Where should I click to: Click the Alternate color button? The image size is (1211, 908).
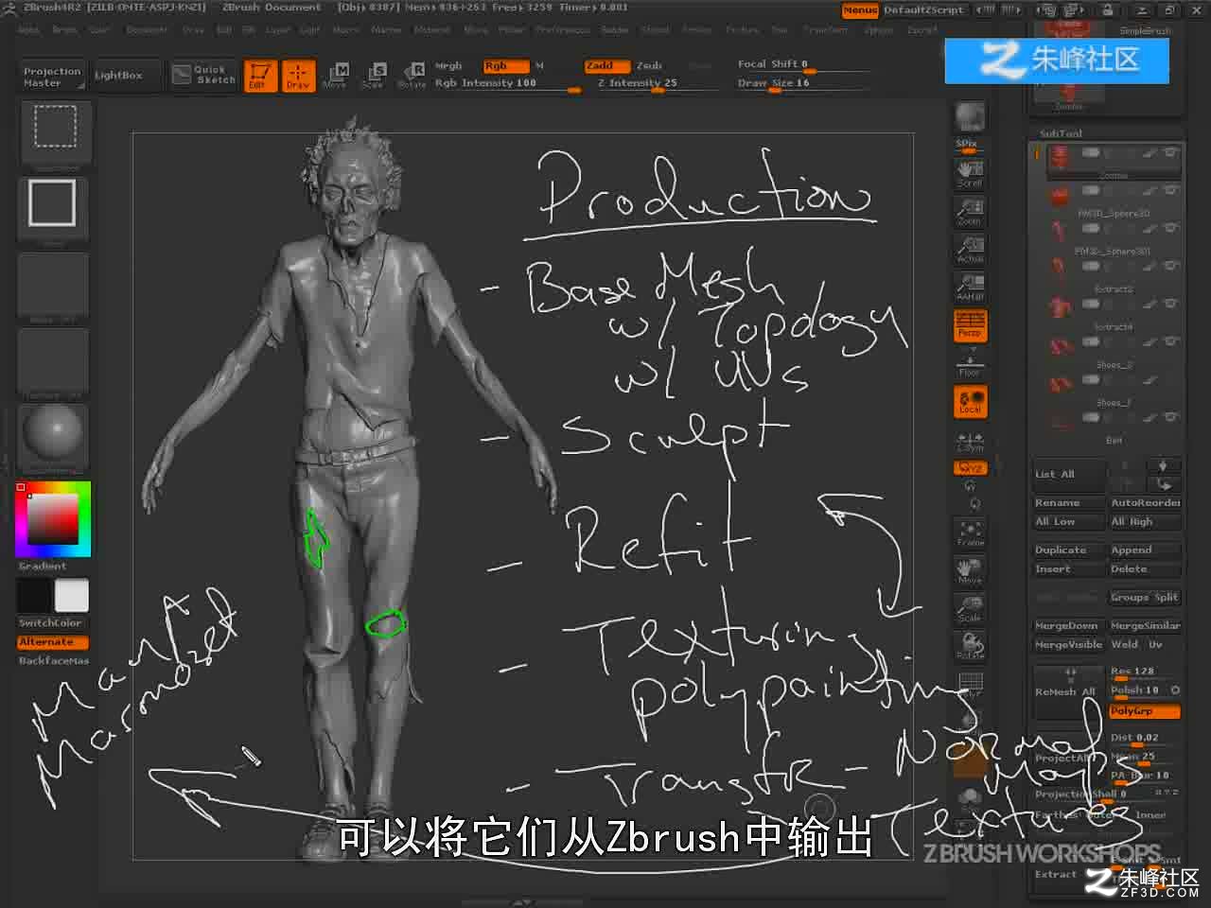coord(52,642)
